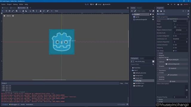Open the Help menu
The width and height of the screenshot is (191, 107).
[26, 4]
